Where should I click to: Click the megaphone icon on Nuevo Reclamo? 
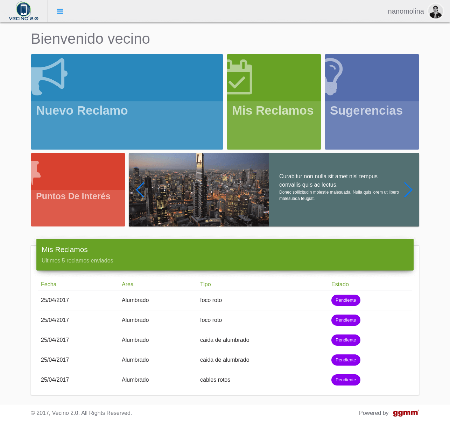49,76
